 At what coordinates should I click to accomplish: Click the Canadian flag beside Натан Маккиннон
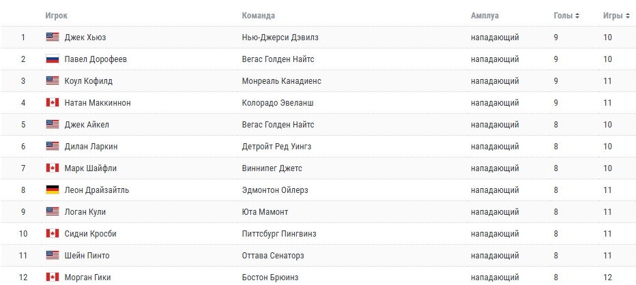pyautogui.click(x=53, y=102)
